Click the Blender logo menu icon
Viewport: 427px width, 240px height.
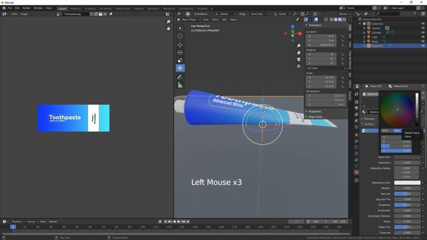[x=4, y=8]
